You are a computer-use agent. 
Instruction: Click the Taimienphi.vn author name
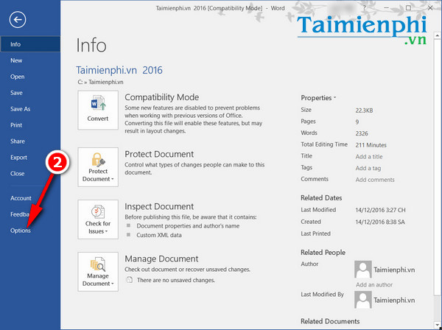pos(394,270)
